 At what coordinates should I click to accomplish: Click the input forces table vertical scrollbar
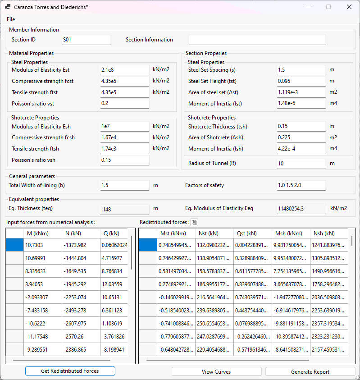click(x=132, y=253)
